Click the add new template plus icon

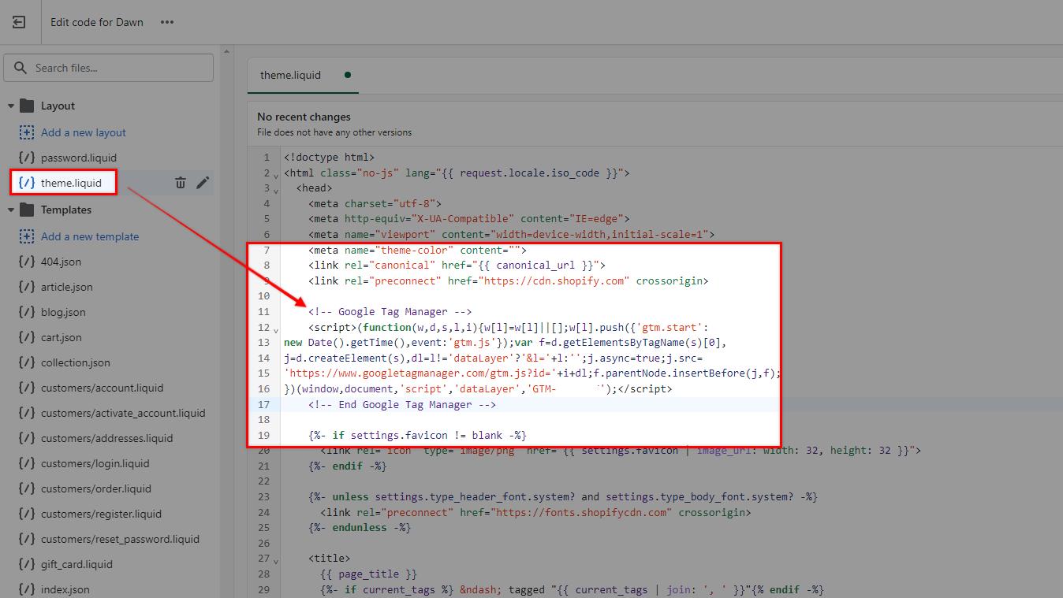27,236
